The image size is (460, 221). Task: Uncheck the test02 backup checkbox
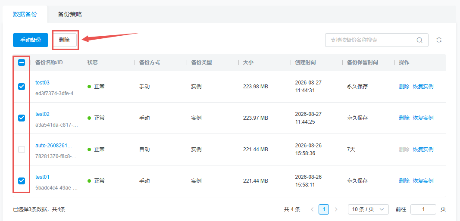pyautogui.click(x=22, y=118)
